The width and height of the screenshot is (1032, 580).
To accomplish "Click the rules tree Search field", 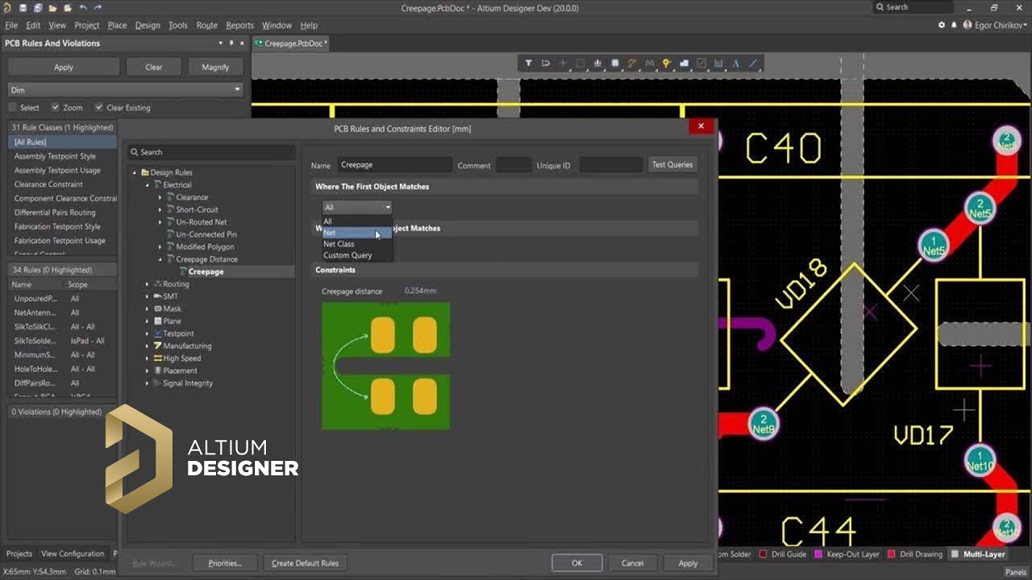I will pos(211,151).
